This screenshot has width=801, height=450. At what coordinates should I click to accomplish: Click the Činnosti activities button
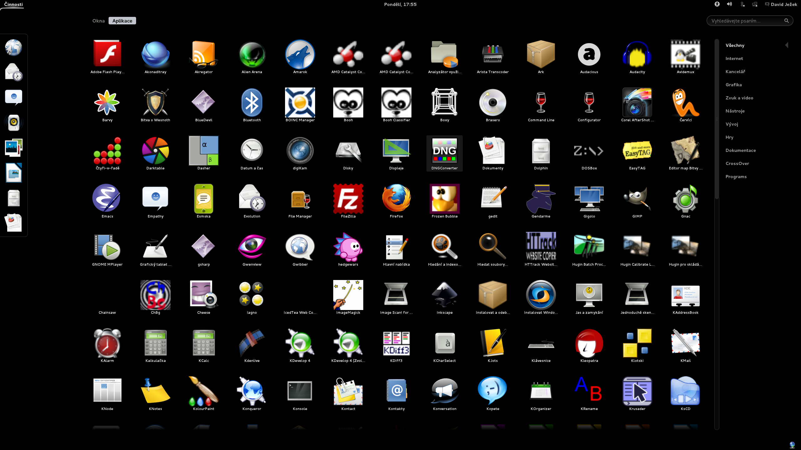point(13,4)
